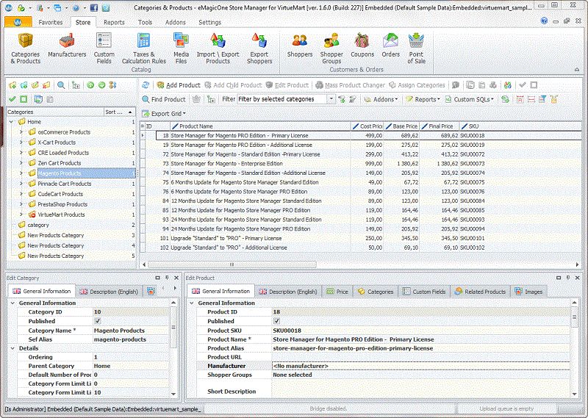Tick the row checkbox for product 74
The width and height of the screenshot is (588, 418).
(x=143, y=173)
